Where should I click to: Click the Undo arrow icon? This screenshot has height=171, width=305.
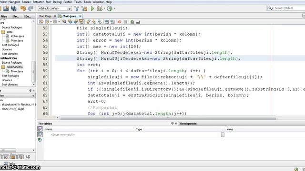pos(23,9)
